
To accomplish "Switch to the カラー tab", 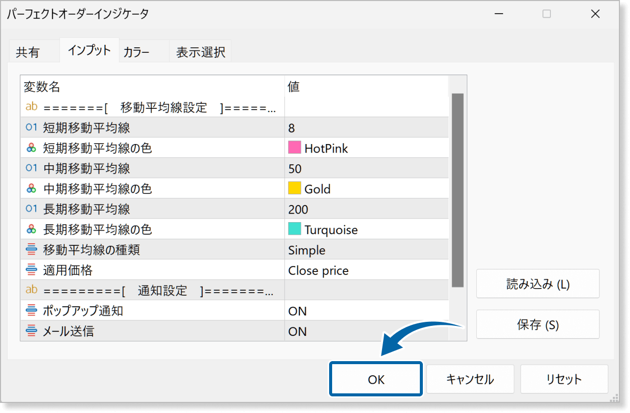I will 137,52.
